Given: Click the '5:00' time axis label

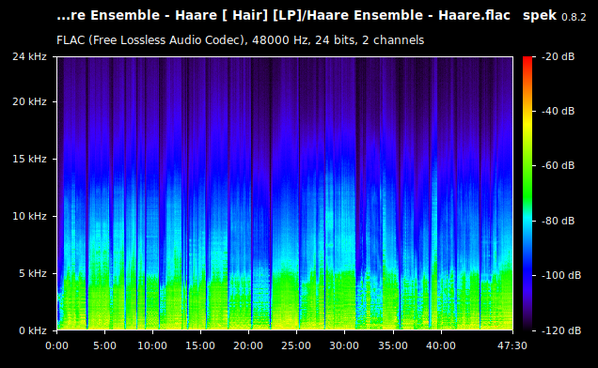Looking at the screenshot, I should [x=104, y=345].
